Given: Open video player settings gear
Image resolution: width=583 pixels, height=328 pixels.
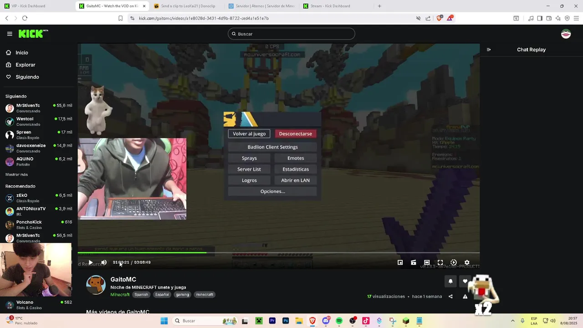Looking at the screenshot, I should tap(467, 262).
